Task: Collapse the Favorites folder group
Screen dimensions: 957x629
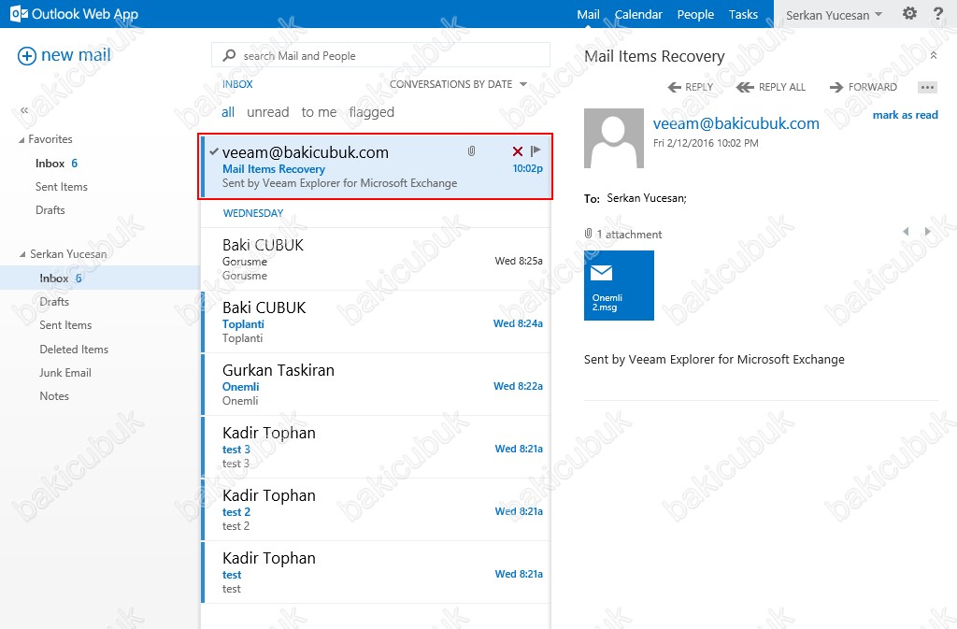Action: [22, 140]
